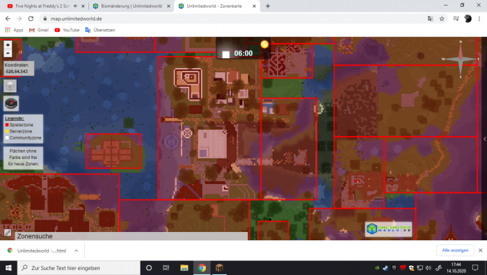Go forward in browser history
This screenshot has width=487, height=275.
pyautogui.click(x=19, y=19)
